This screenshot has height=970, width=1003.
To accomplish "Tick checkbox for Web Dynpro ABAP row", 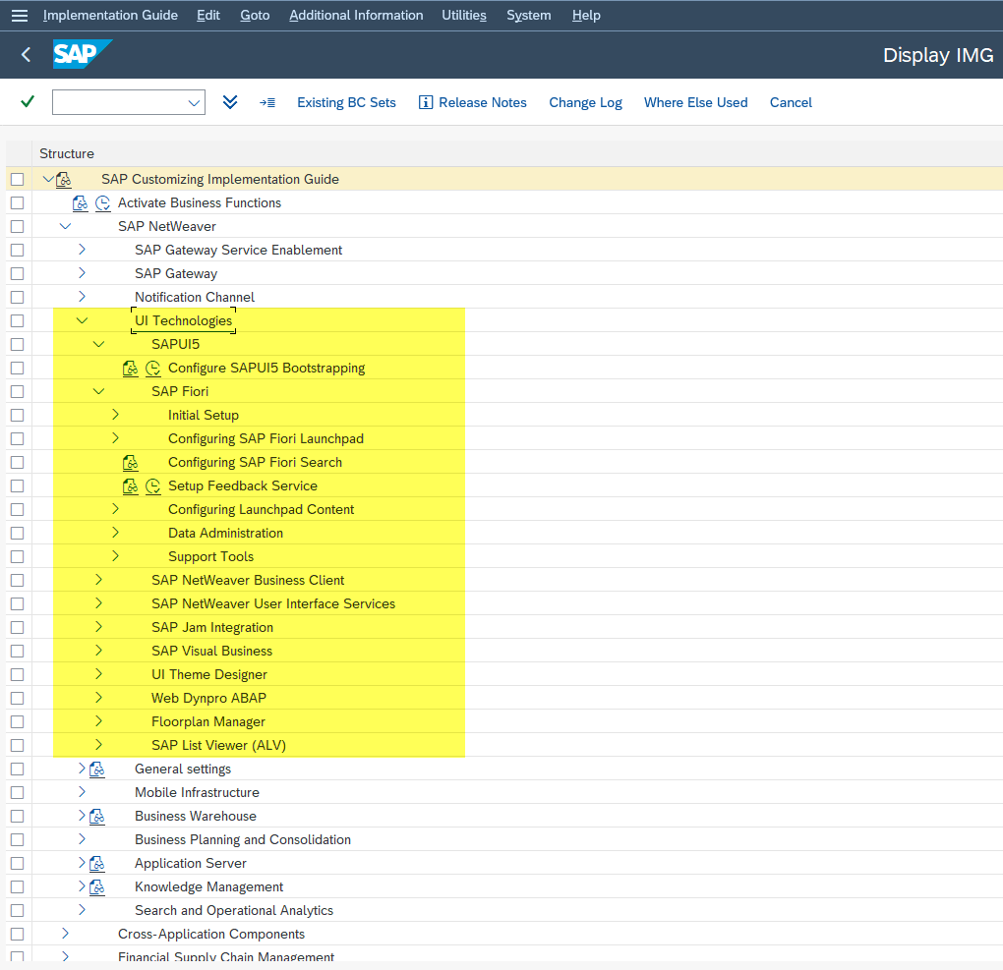I will pos(18,698).
